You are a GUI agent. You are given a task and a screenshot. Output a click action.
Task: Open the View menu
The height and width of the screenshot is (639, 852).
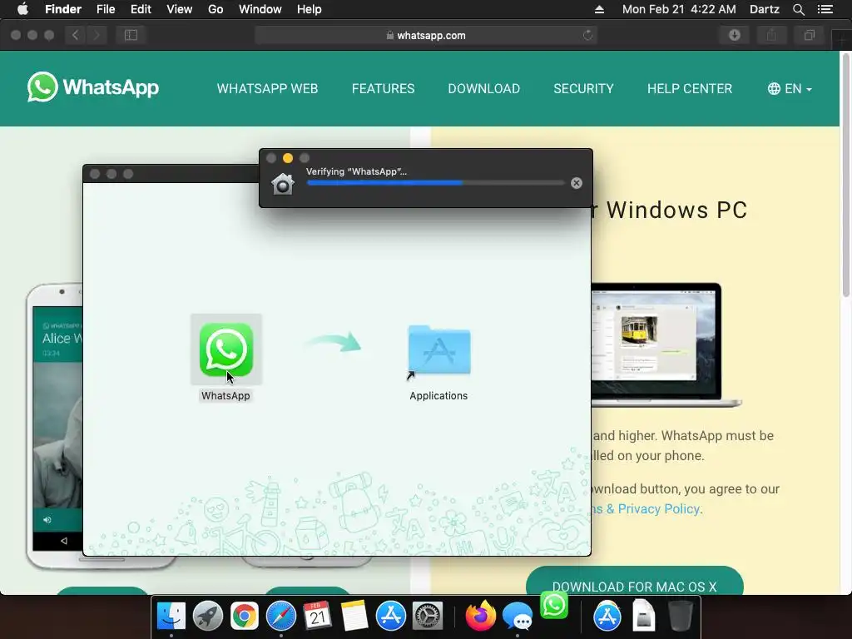point(180,9)
